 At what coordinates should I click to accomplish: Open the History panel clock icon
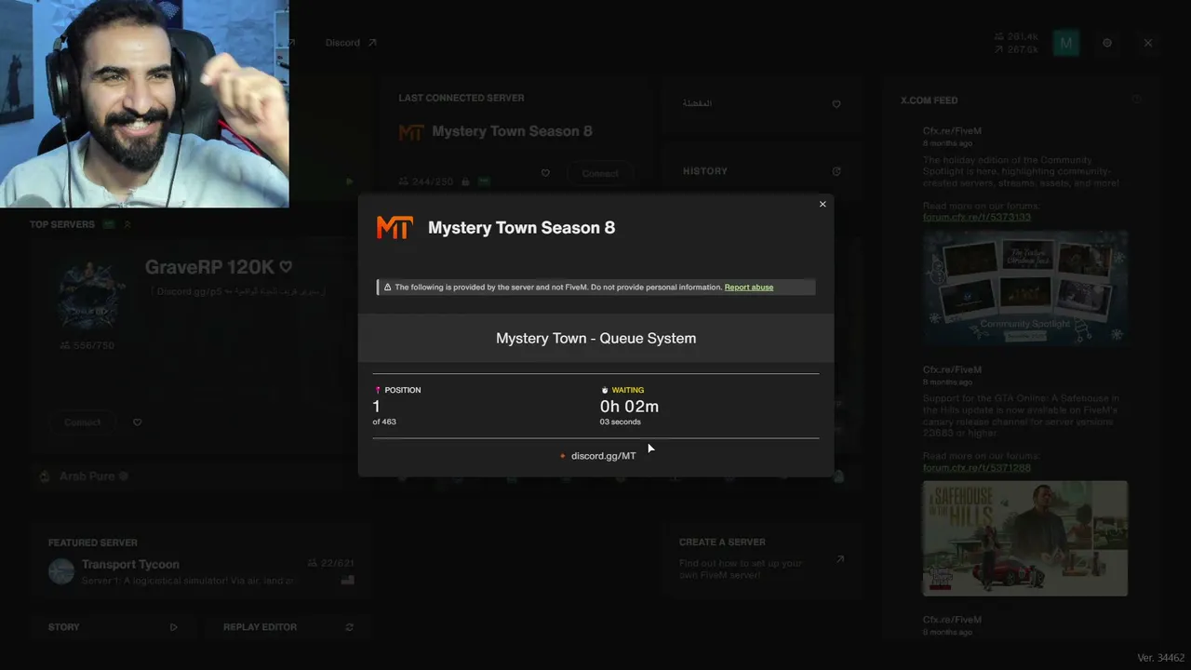(x=836, y=171)
